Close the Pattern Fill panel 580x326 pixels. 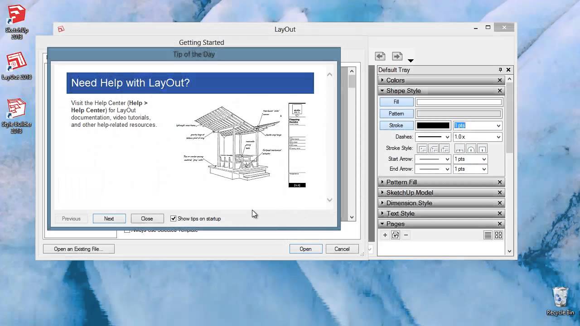coord(500,182)
